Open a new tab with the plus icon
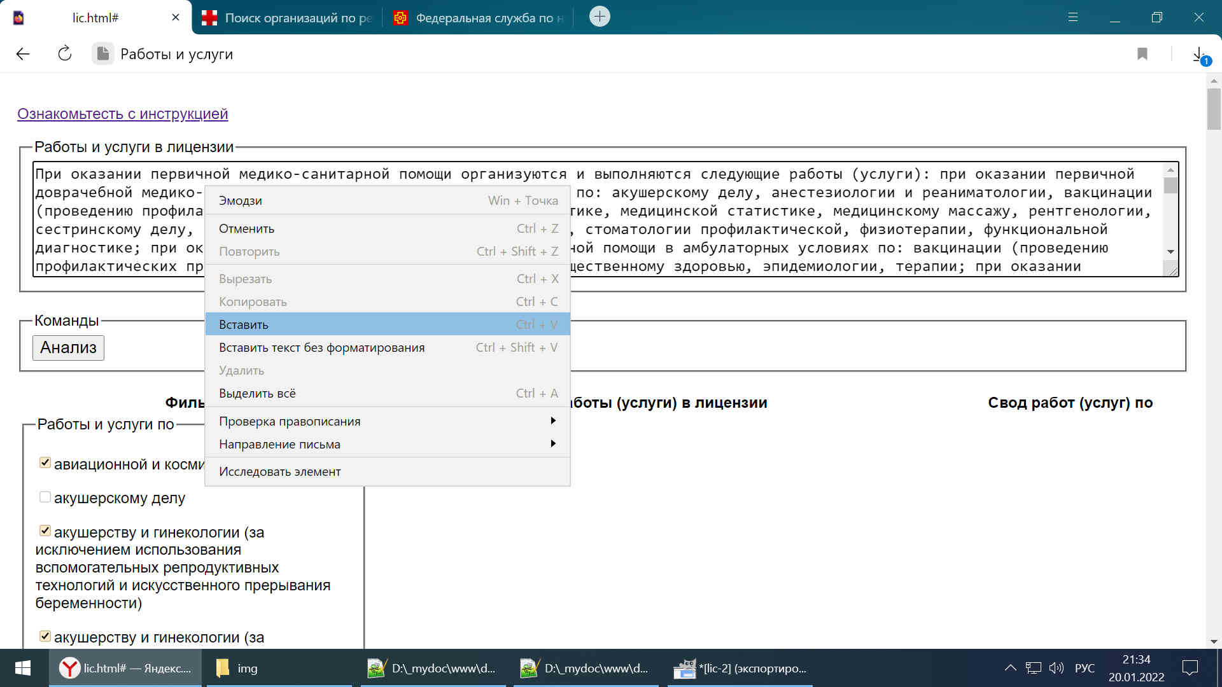Screen dimensions: 1222x687 600,17
